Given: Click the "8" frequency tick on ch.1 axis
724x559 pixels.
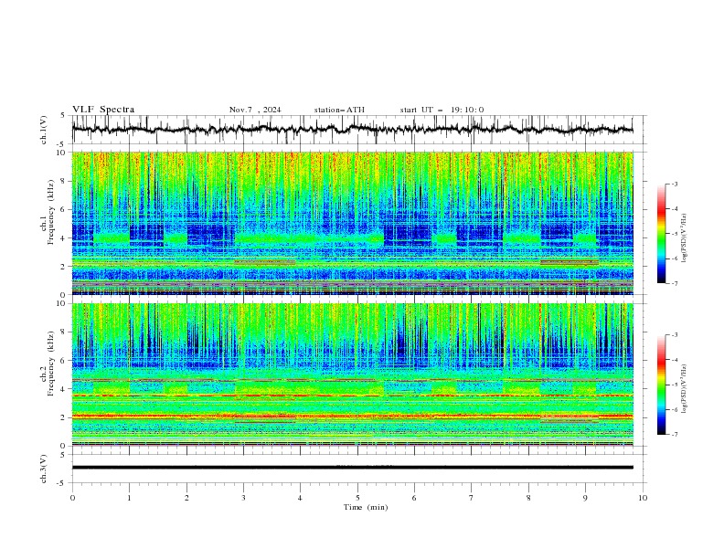Looking at the screenshot, I should 65,181.
